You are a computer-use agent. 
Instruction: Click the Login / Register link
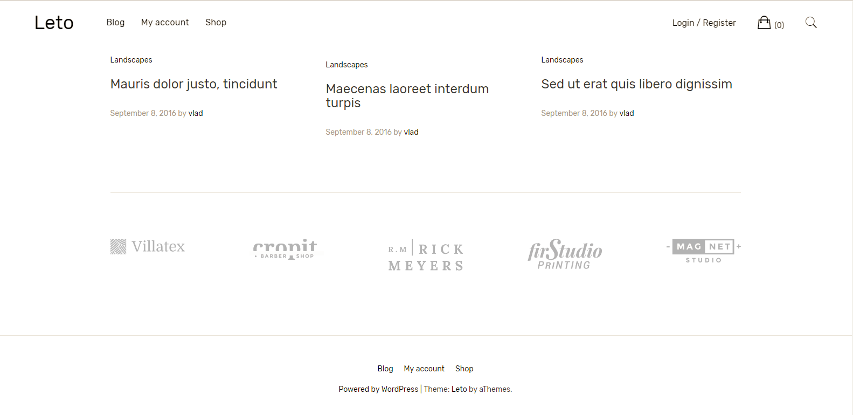704,23
